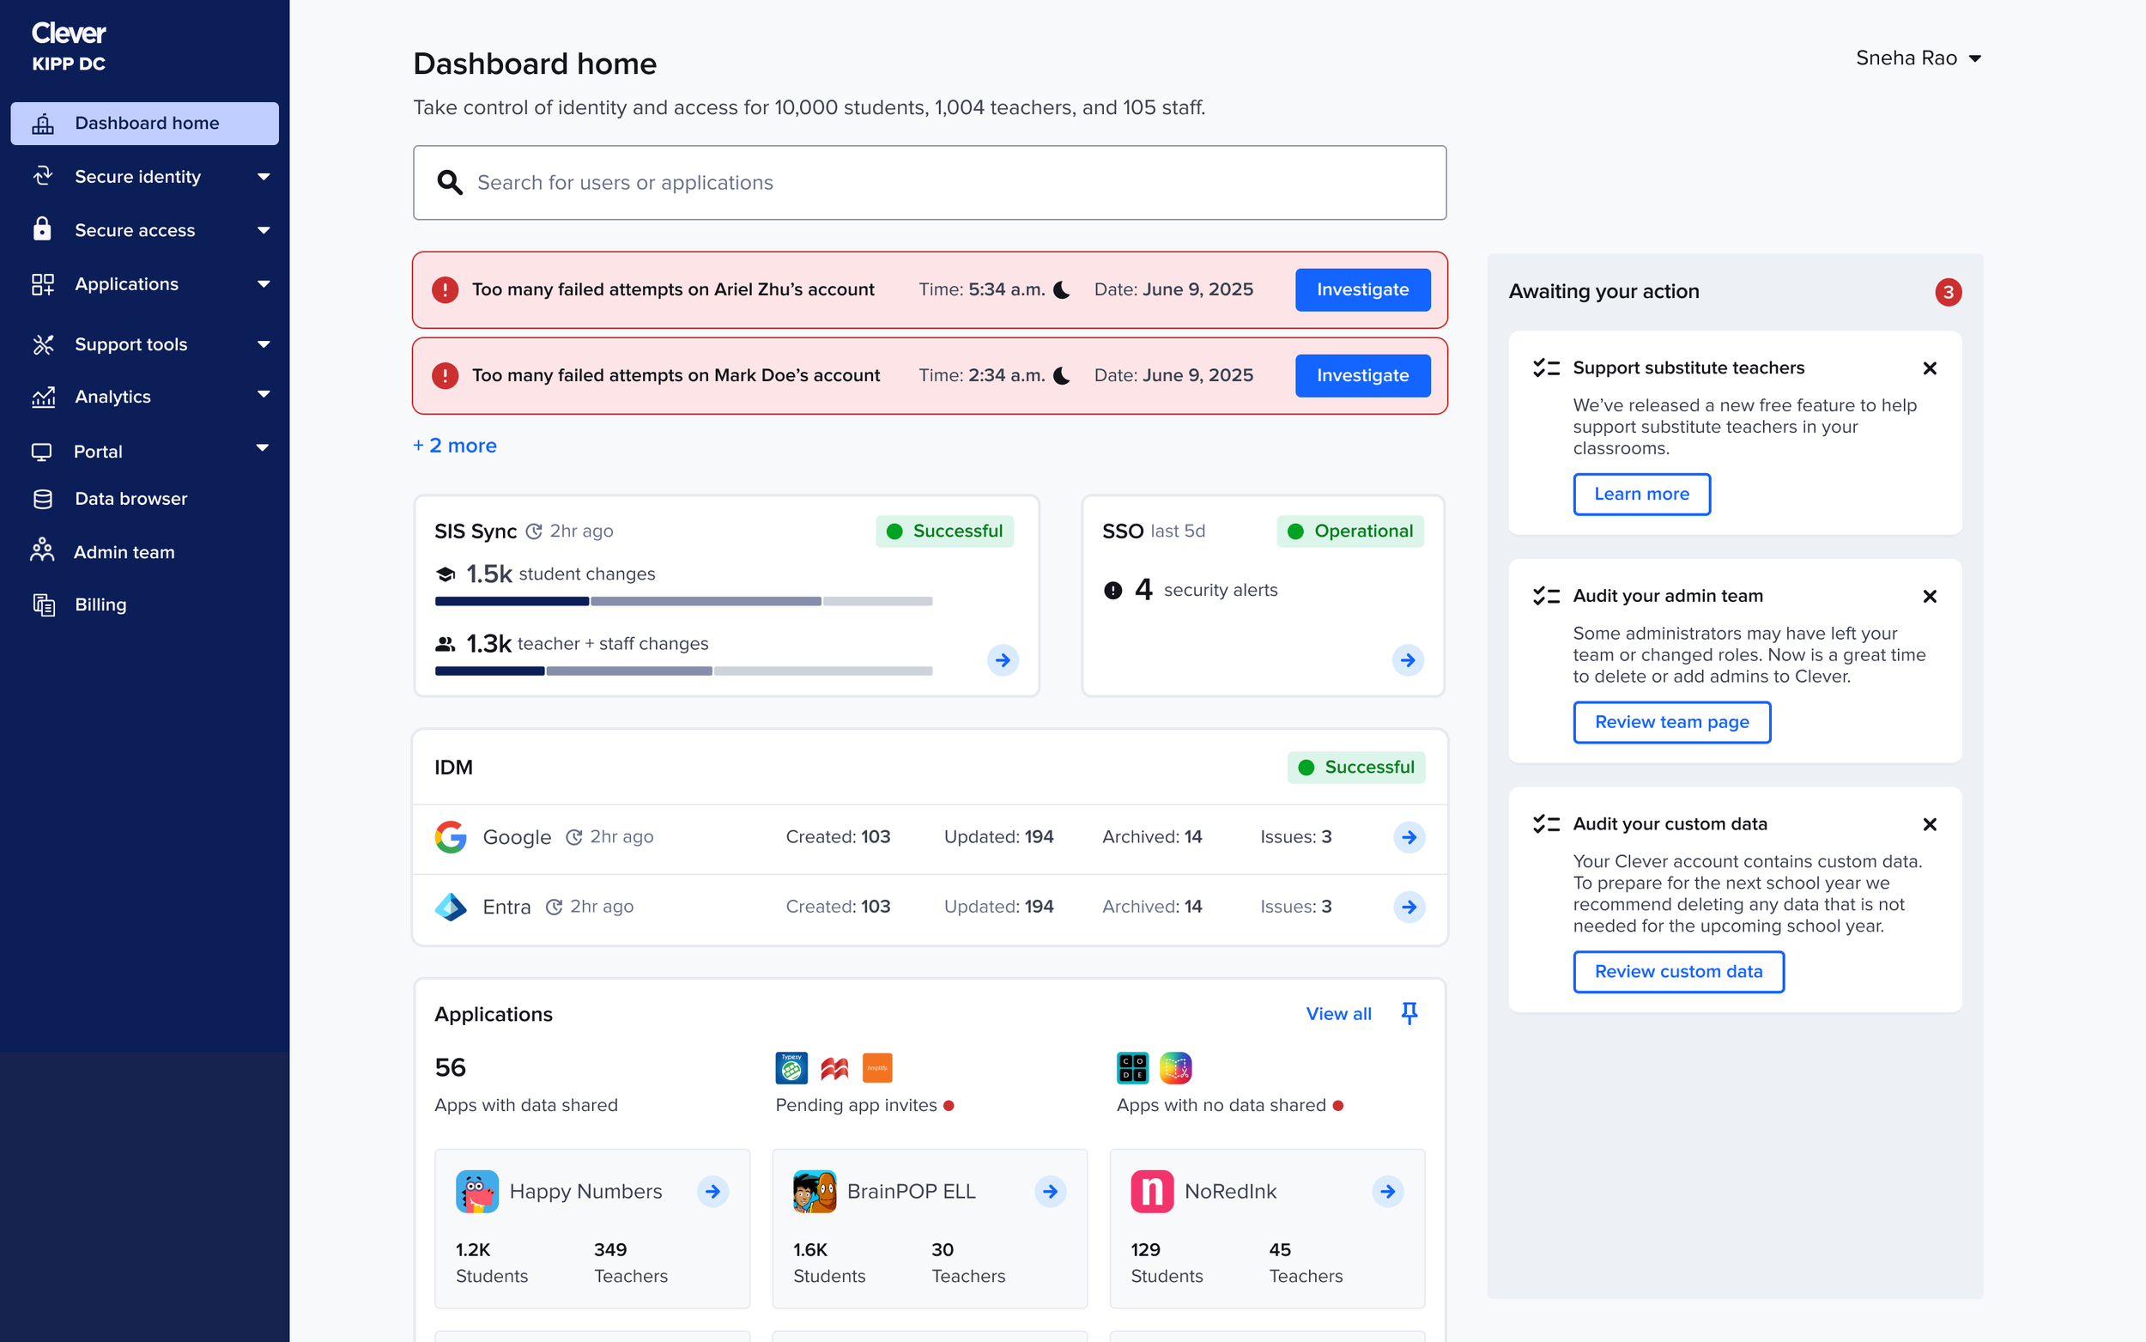
Task: Click the Happy Numbers app icon
Action: coord(476,1191)
